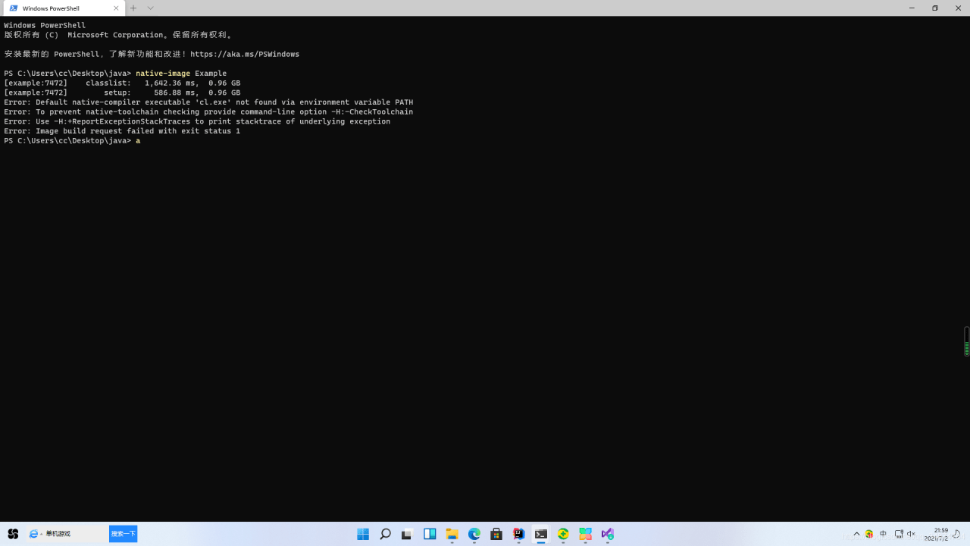This screenshot has width=970, height=546.
Task: Select the active Windows Terminal icon
Action: tap(540, 534)
